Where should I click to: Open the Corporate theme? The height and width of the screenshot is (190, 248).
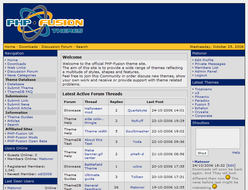coord(203,116)
